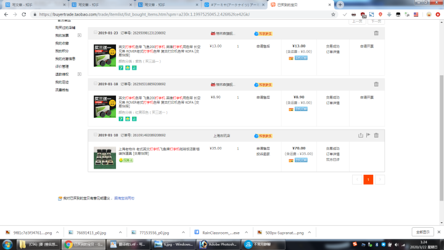This screenshot has width=444, height=250.
Task: Click the feedback link at page bottom
Action: click(125, 198)
